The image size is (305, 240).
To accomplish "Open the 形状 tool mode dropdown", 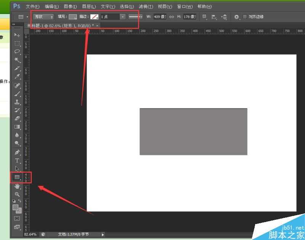I will click(43, 17).
